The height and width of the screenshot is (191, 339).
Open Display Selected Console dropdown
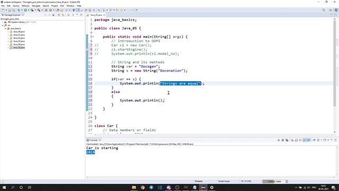point(322,140)
